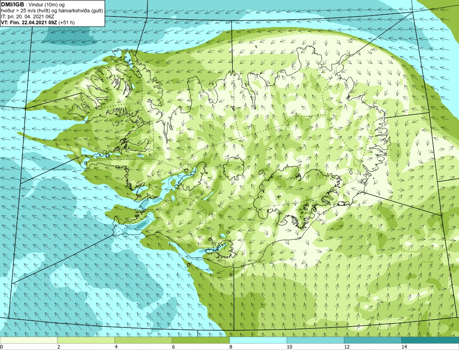
Task: Click the 10–12 m/s turquoise legend swatch
Action: (x=316, y=340)
